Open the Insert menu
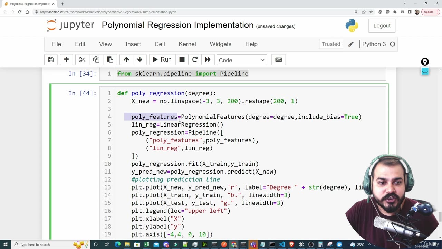Image resolution: width=442 pixels, height=249 pixels. point(133,44)
